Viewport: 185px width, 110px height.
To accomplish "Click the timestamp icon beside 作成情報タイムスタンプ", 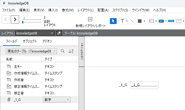I will [9, 73].
